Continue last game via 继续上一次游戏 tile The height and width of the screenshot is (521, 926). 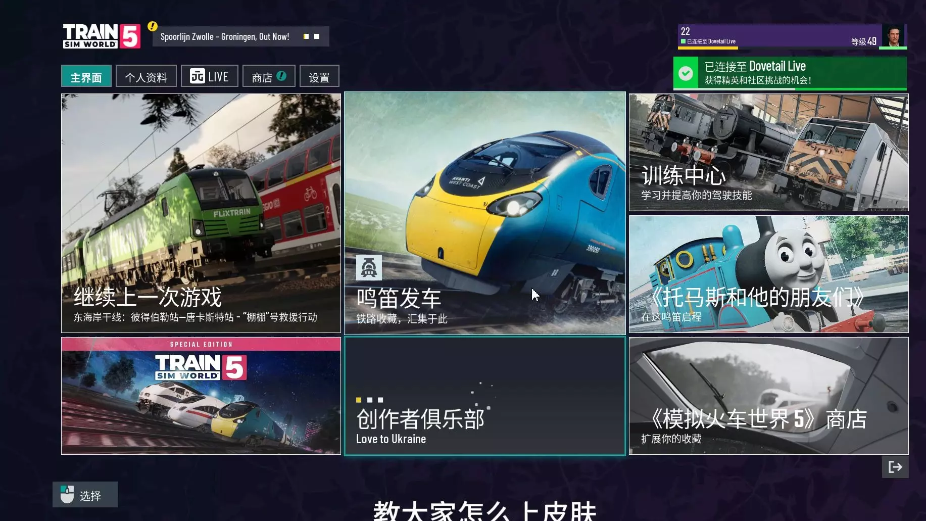click(x=201, y=213)
